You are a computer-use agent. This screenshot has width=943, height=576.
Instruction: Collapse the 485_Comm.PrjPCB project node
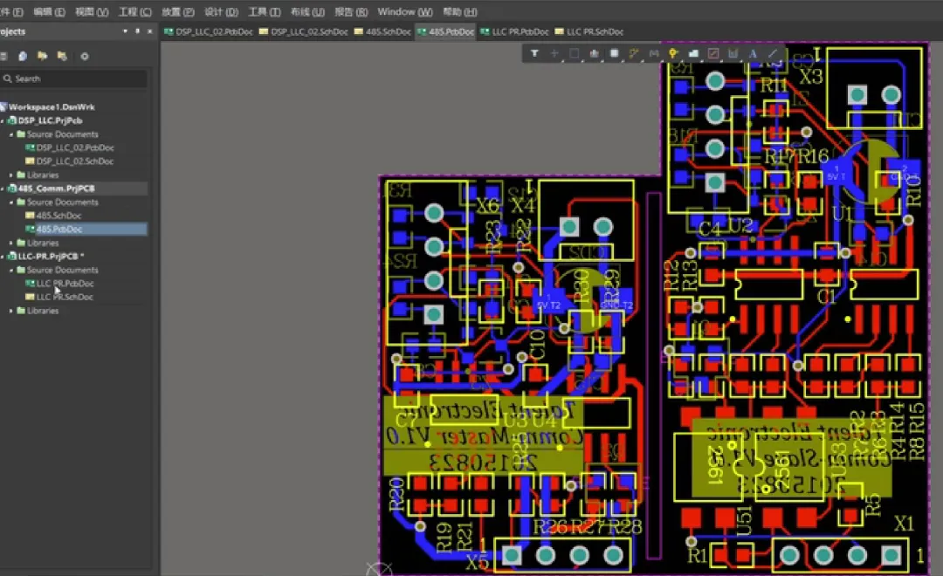coord(3,189)
